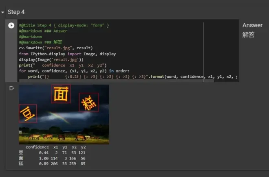Screen dimensions: 269x177
Task: Click confidence value 0.89 in output
Action: [44, 164]
